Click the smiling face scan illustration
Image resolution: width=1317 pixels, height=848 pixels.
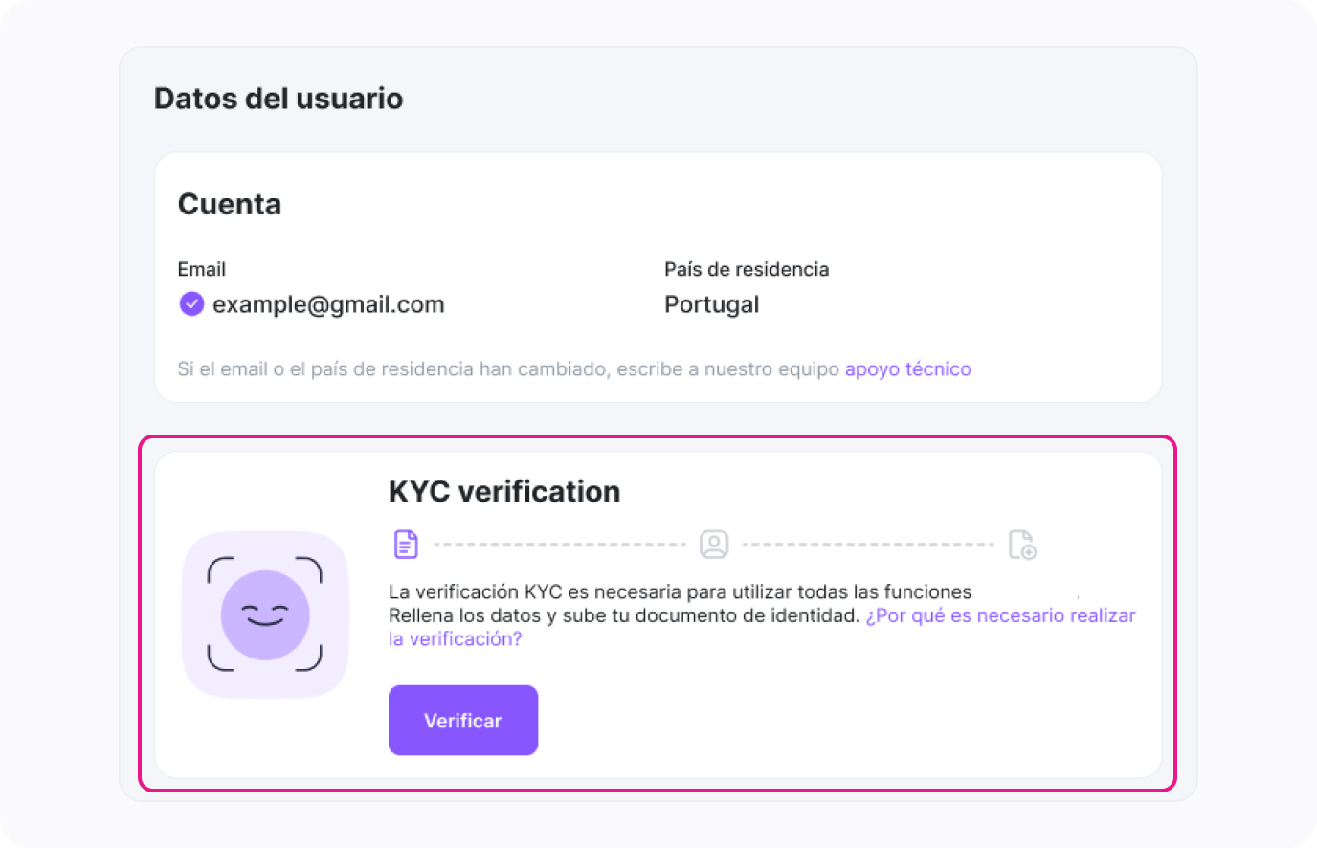pyautogui.click(x=265, y=614)
